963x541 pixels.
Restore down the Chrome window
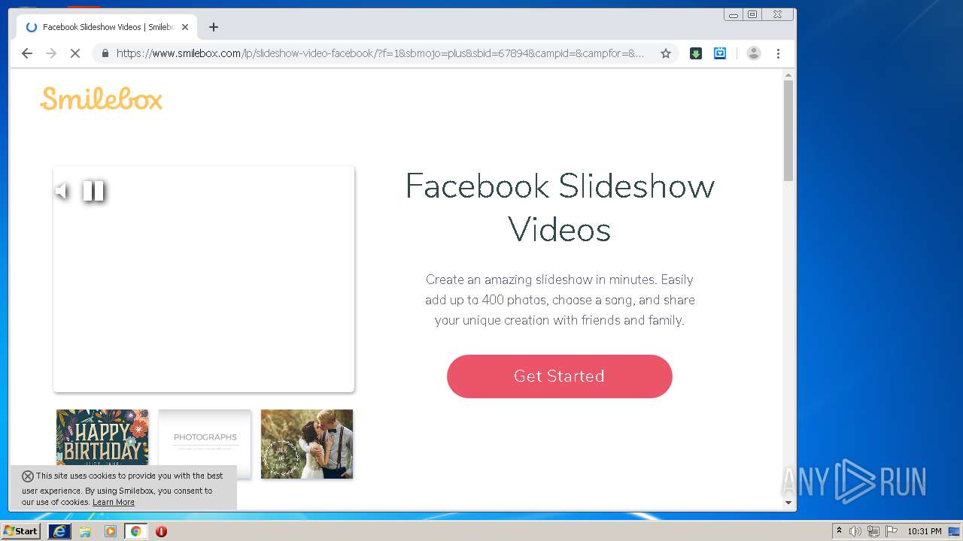tap(752, 14)
